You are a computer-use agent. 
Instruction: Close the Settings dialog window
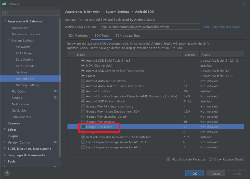(244, 4)
